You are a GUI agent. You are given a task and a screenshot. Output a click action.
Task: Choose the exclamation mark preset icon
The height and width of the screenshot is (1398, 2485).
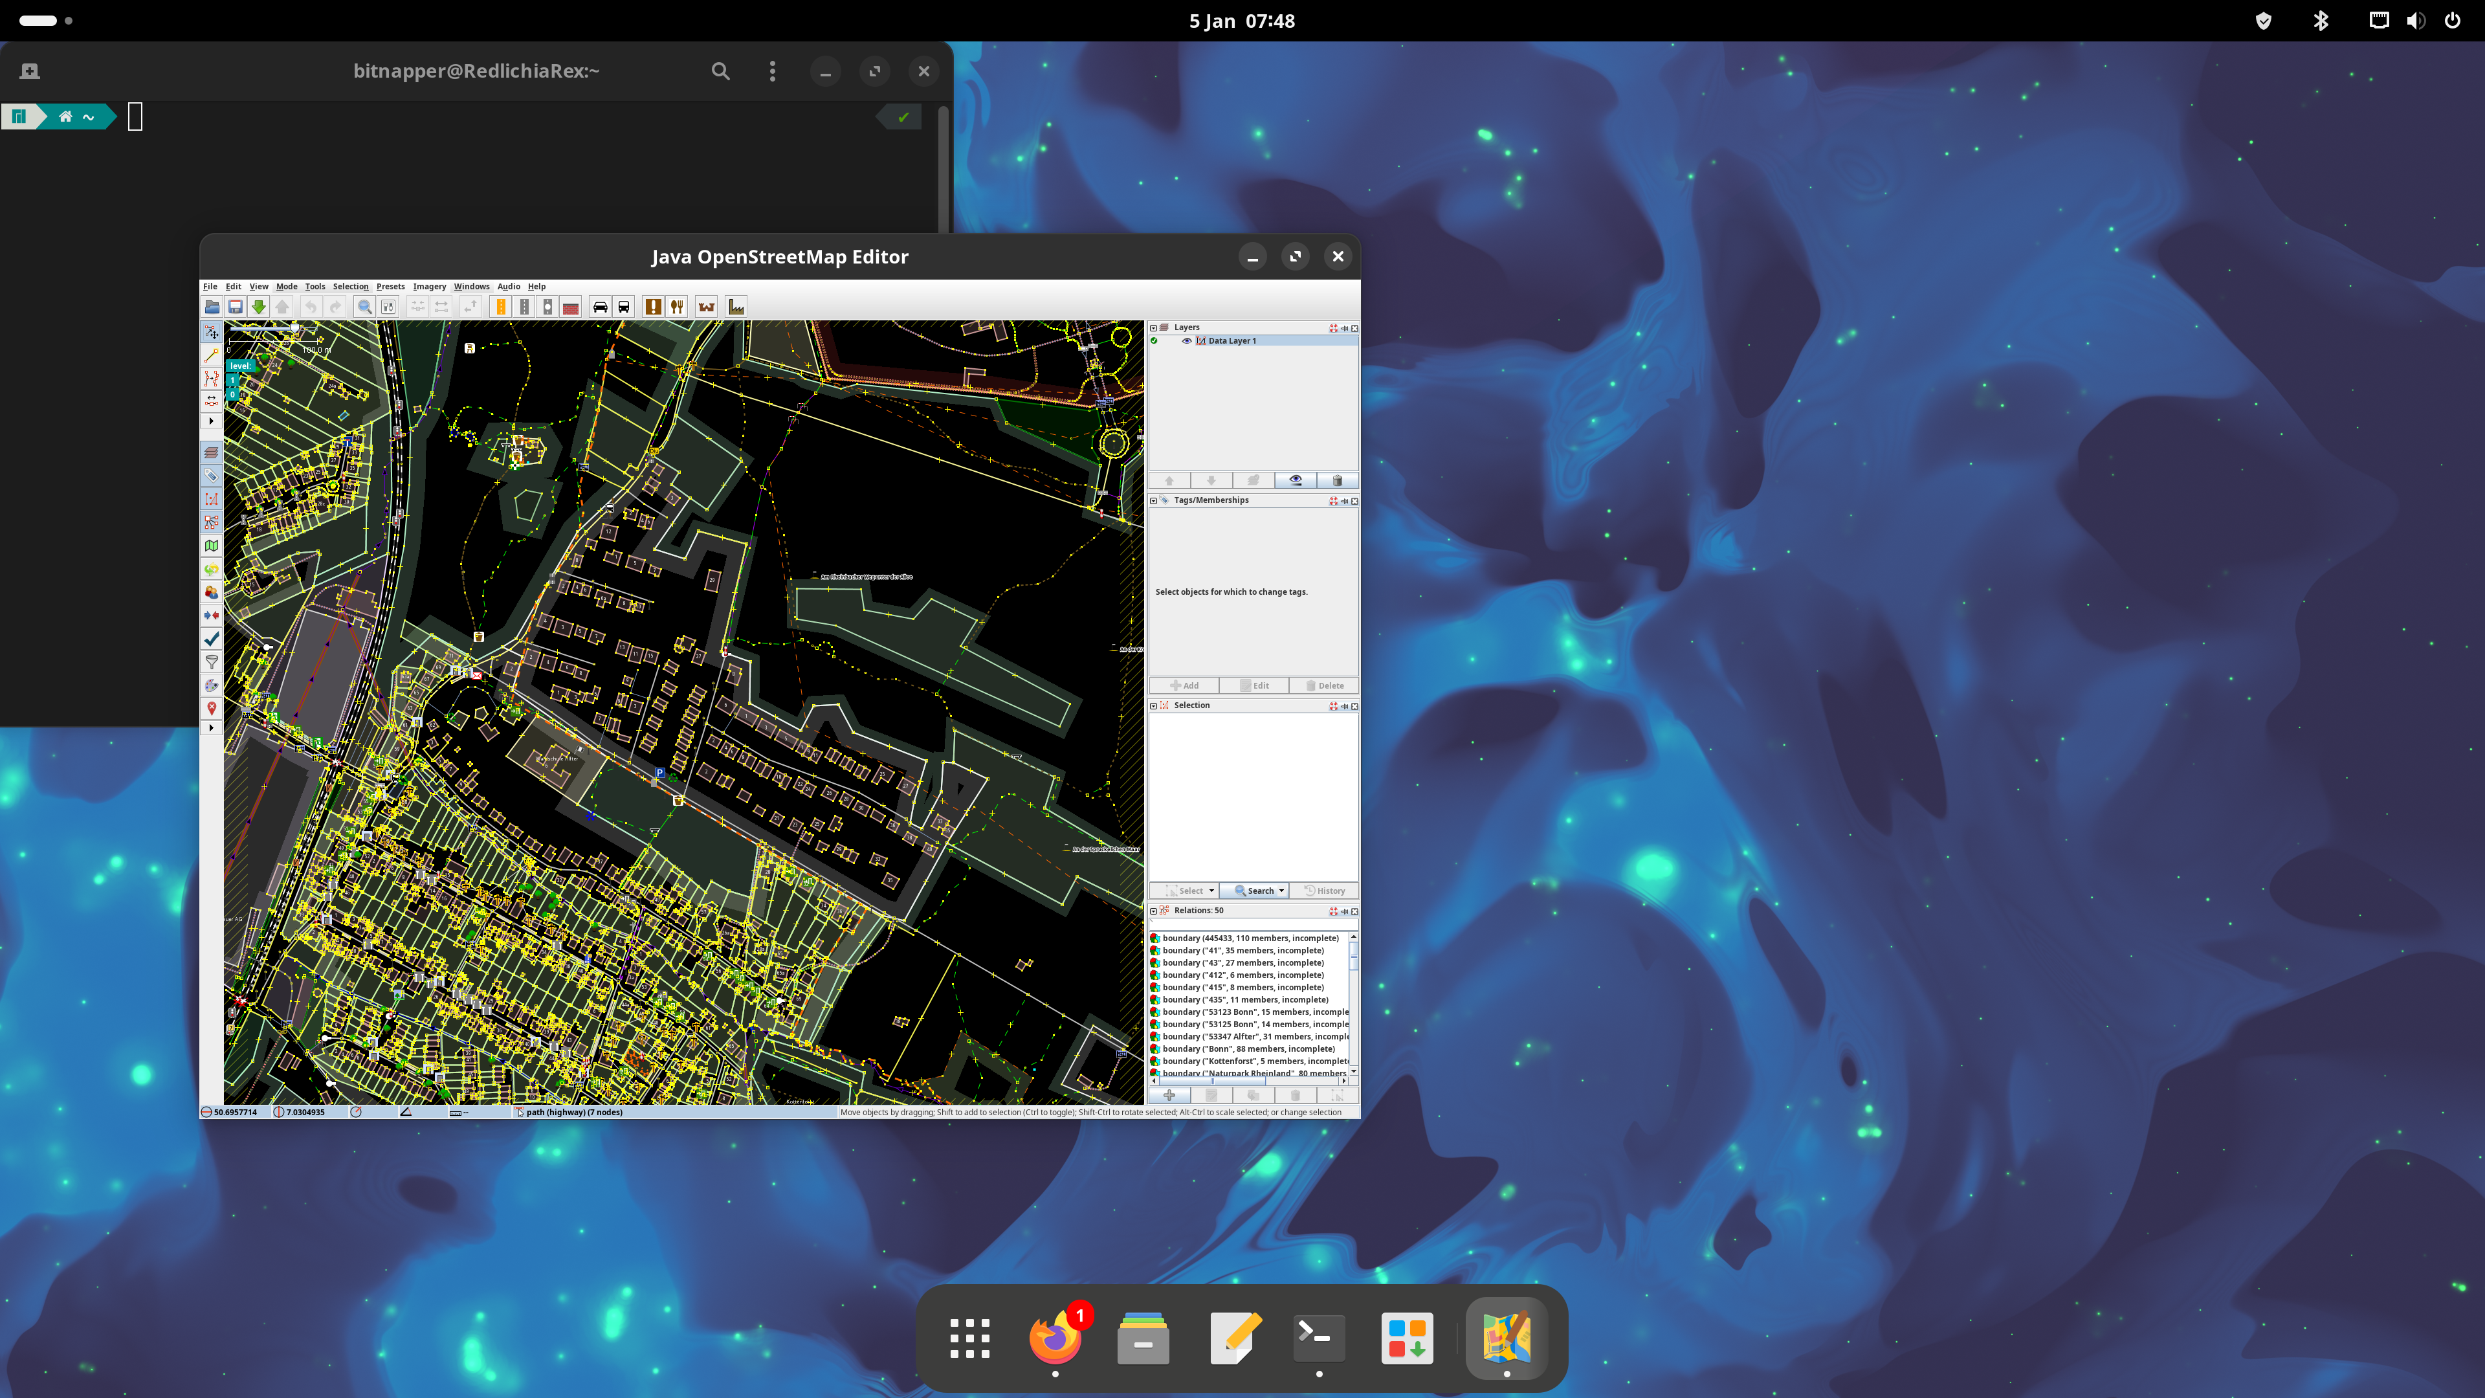click(653, 307)
